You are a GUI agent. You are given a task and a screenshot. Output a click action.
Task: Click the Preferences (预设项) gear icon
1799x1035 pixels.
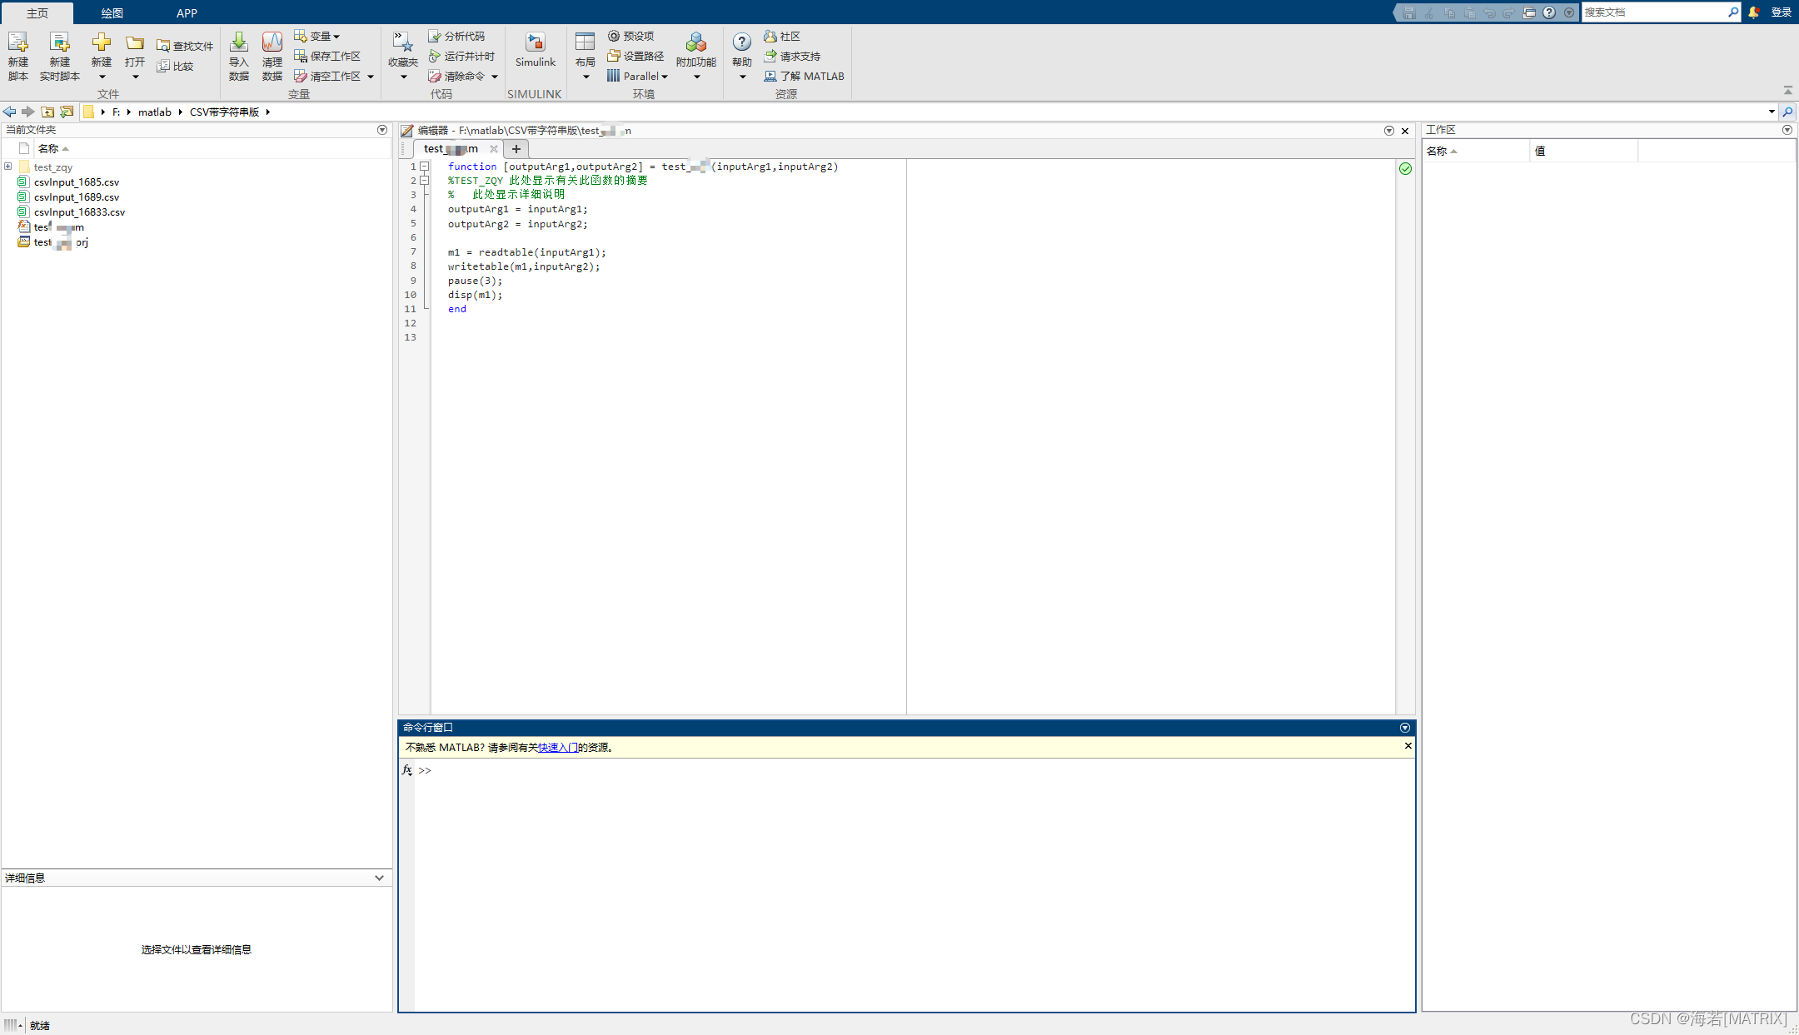pos(614,36)
